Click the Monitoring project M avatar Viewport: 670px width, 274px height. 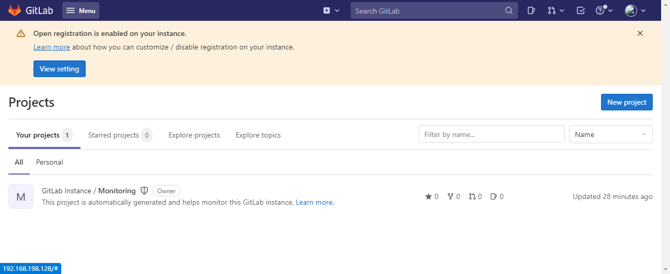21,196
